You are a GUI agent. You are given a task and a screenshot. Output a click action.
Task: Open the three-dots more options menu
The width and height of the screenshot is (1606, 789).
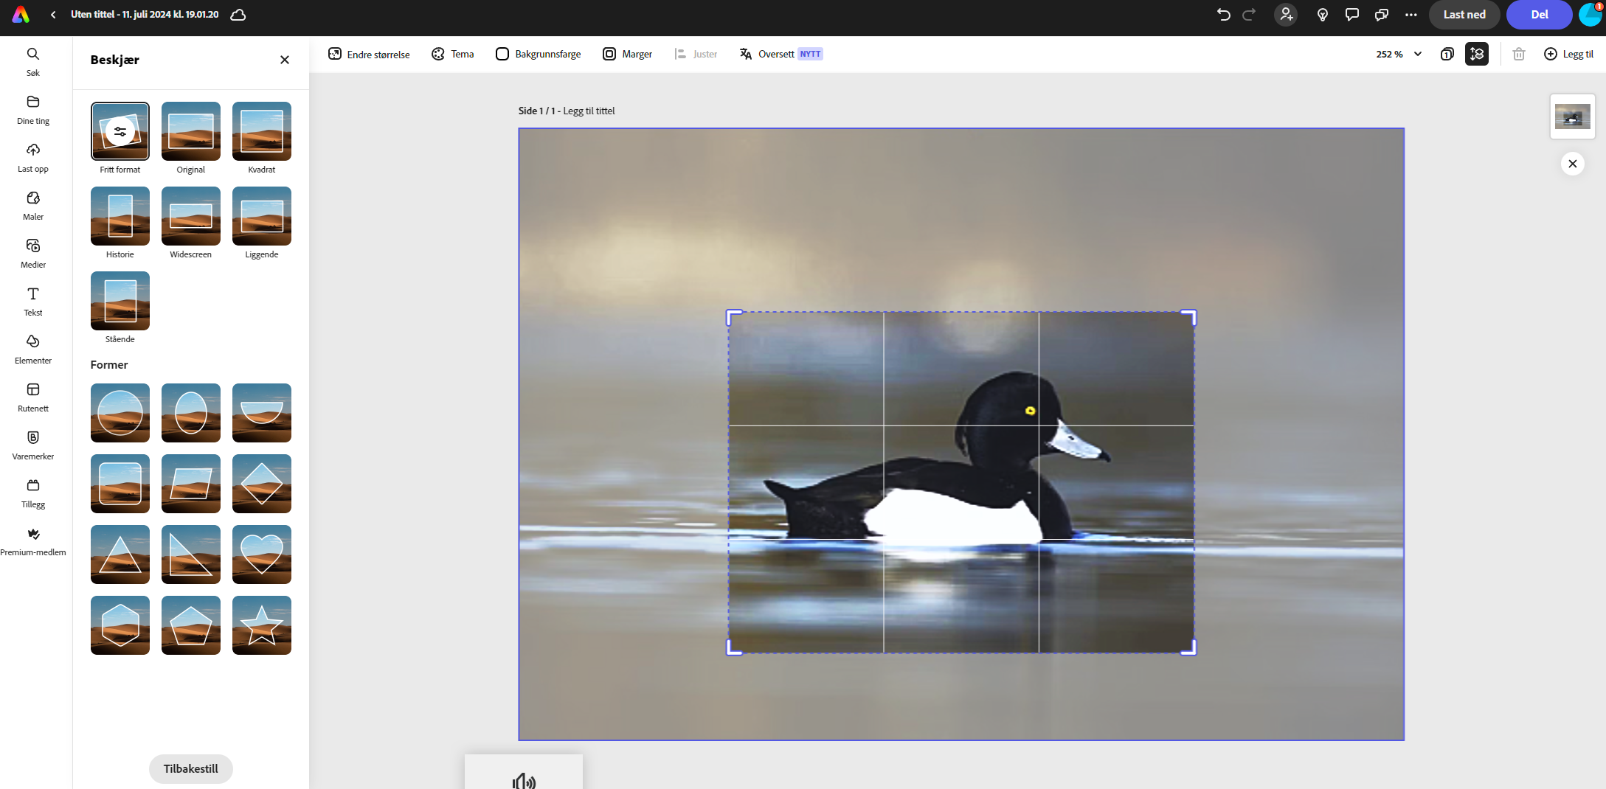pos(1411,15)
